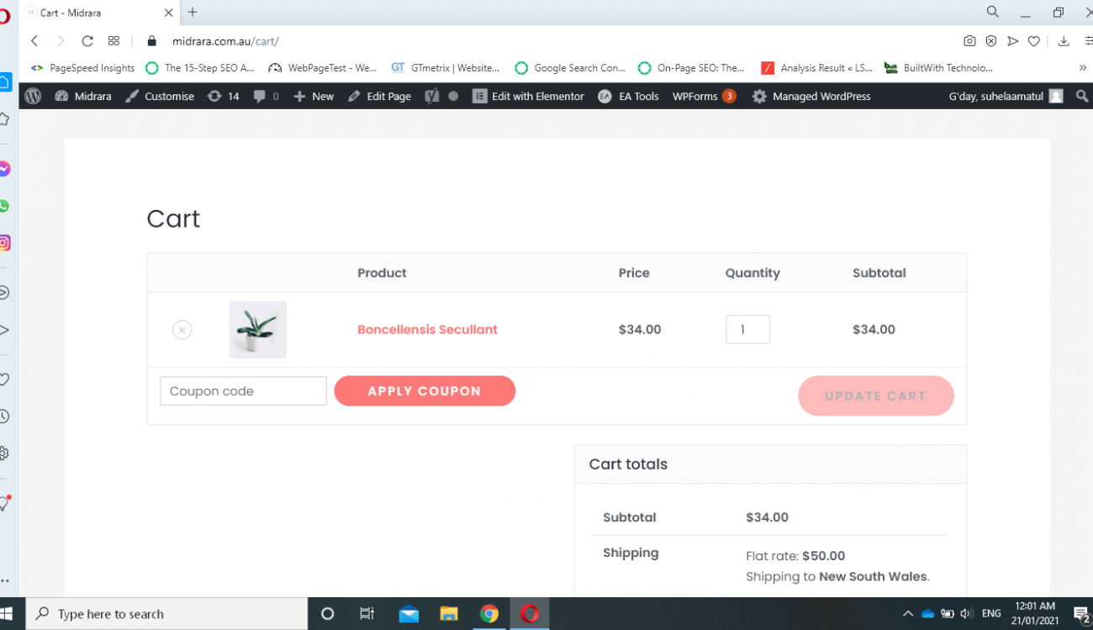The height and width of the screenshot is (630, 1093).
Task: Open the downloads icon
Action: click(1064, 41)
